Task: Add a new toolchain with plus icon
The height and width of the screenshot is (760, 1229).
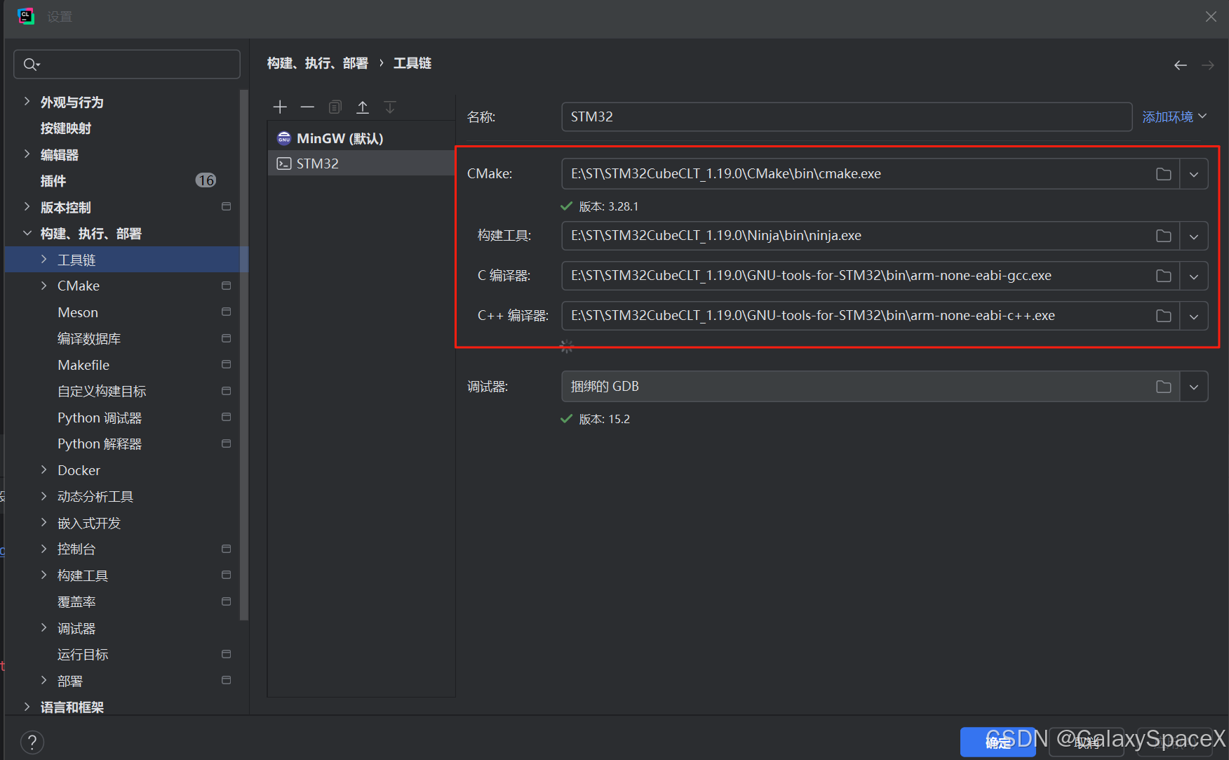Action: click(280, 107)
